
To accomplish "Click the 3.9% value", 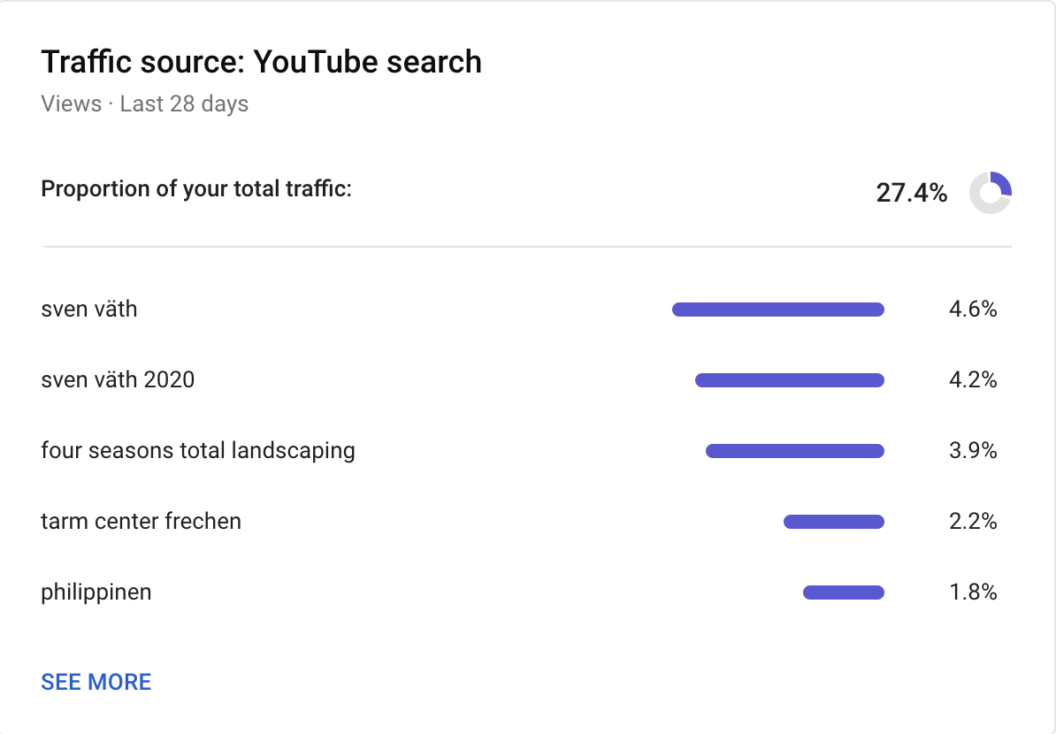I will tap(973, 451).
